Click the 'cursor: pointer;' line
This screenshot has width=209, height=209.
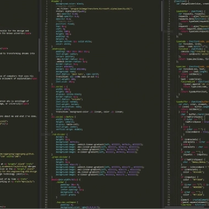pyautogui.click(x=65, y=57)
